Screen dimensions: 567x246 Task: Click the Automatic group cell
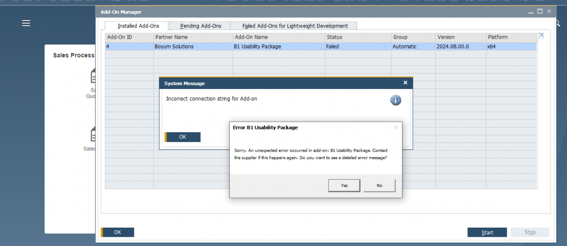(x=414, y=46)
